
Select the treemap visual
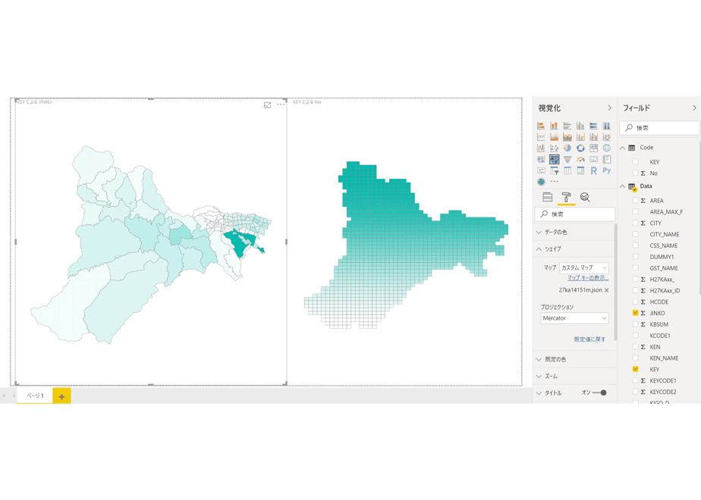click(594, 148)
